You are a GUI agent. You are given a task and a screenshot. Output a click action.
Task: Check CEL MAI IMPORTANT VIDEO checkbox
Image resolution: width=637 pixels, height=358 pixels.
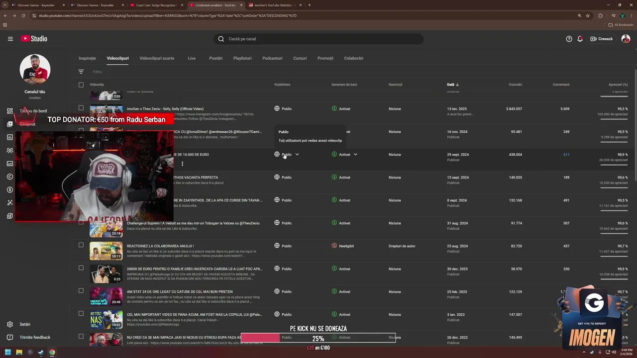[81, 314]
